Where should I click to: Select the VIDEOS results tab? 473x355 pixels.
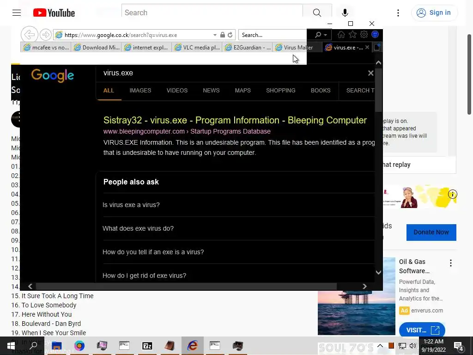[x=177, y=91]
